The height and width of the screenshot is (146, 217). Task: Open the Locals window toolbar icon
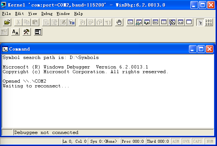tap(147, 22)
